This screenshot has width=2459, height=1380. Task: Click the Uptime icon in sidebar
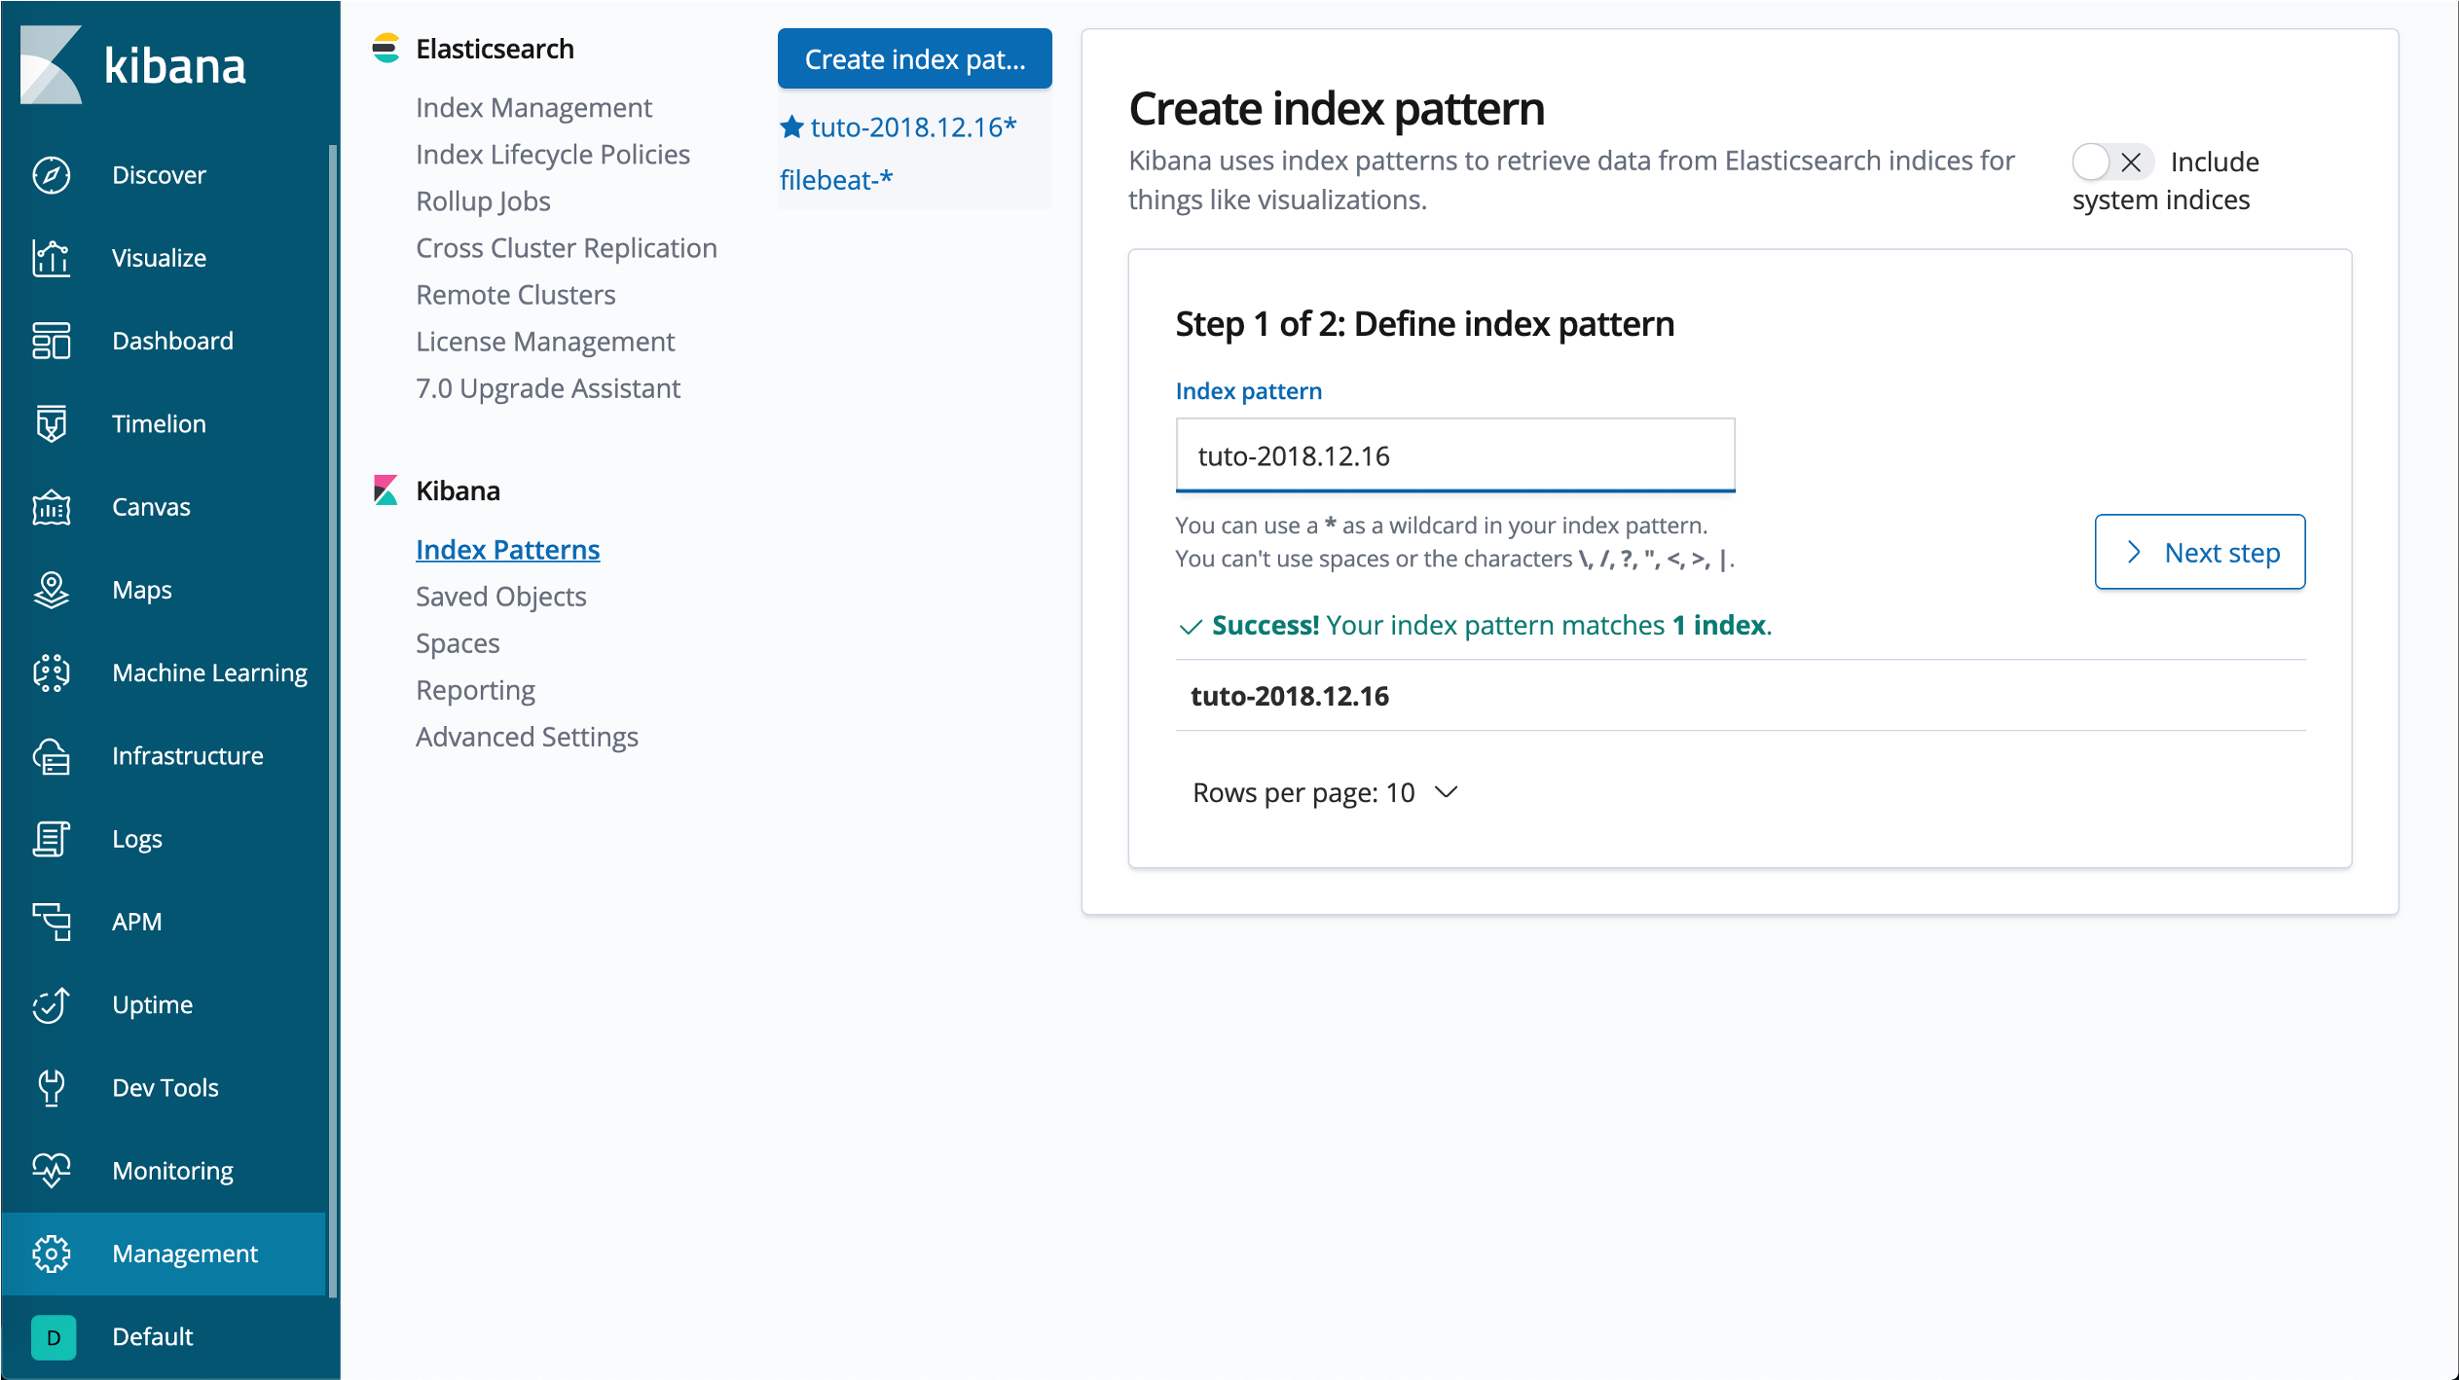coord(51,1004)
